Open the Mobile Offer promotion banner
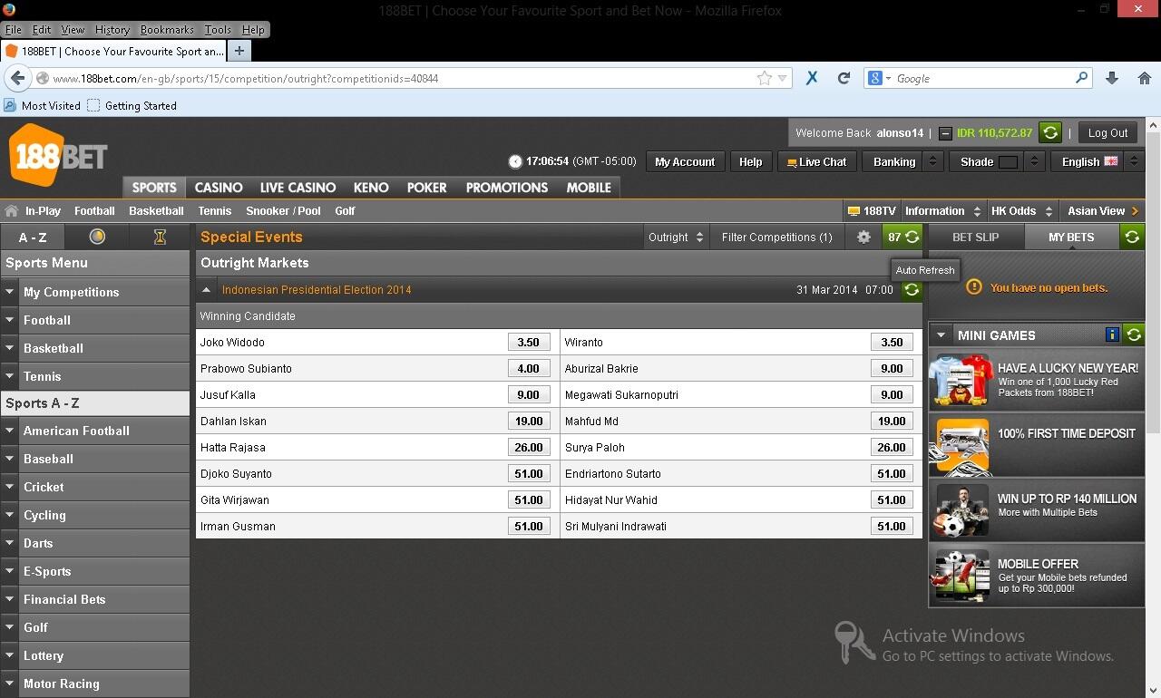This screenshot has width=1161, height=698. (1037, 576)
